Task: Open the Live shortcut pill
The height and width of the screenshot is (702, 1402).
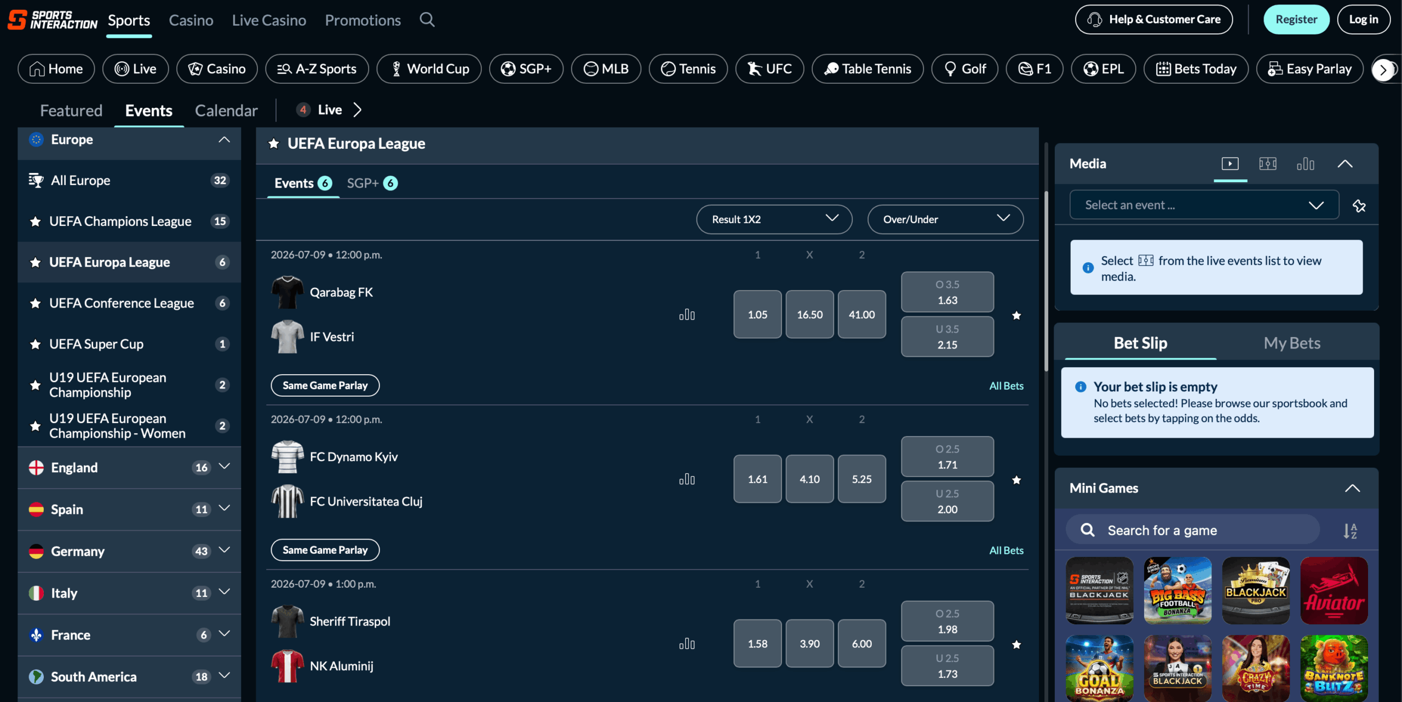Action: tap(136, 69)
